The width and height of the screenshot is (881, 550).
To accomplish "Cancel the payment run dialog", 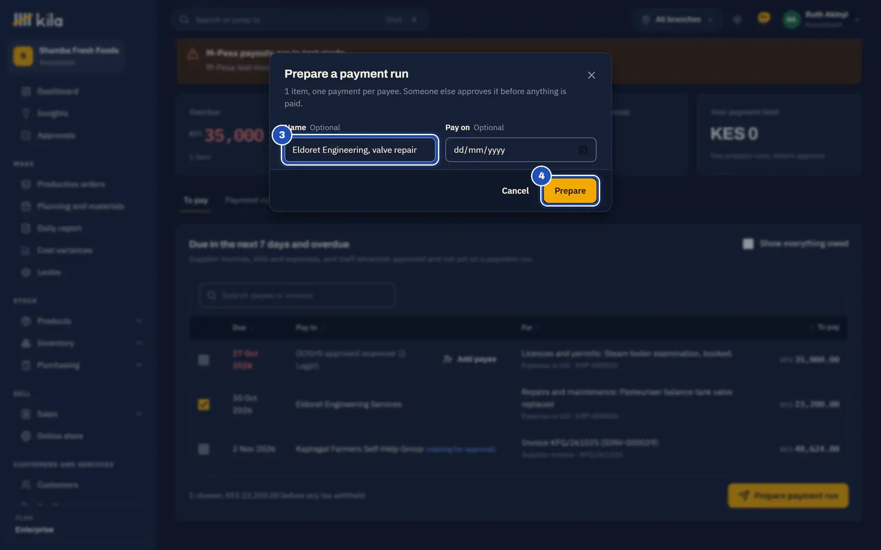I will pos(515,191).
